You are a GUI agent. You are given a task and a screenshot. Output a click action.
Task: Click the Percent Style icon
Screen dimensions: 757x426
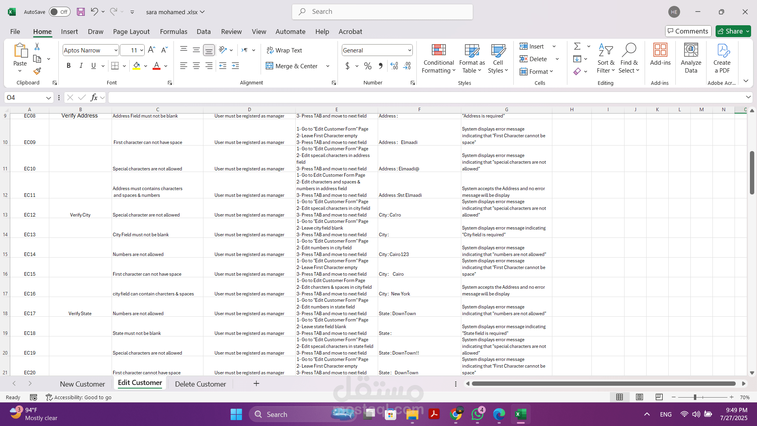(x=367, y=66)
